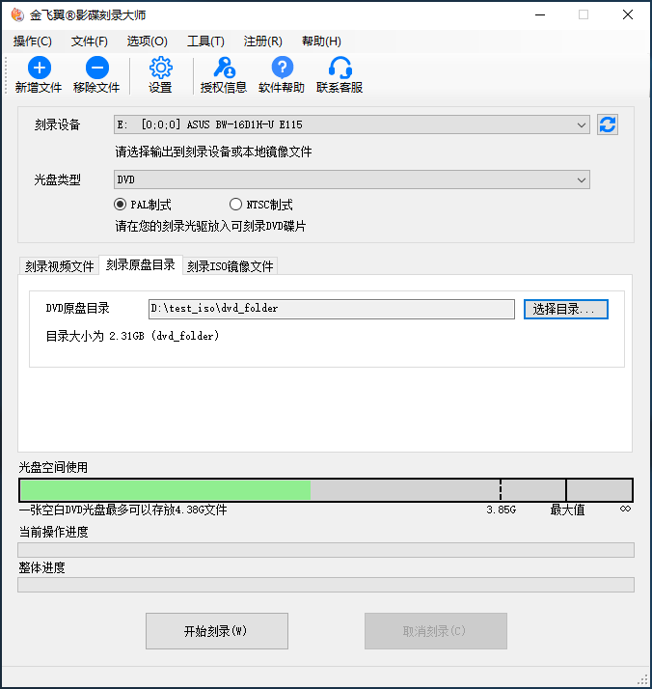The height and width of the screenshot is (689, 652).
Task: Click 联系客服 headset support icon
Action: pyautogui.click(x=340, y=68)
